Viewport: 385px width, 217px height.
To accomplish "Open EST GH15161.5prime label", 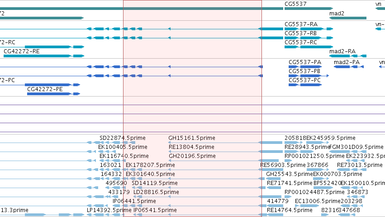I will [192, 138].
